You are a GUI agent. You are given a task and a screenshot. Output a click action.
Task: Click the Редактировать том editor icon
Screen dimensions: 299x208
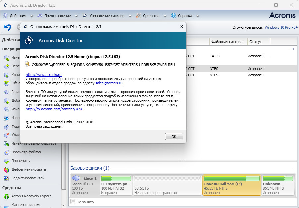(6, 178)
